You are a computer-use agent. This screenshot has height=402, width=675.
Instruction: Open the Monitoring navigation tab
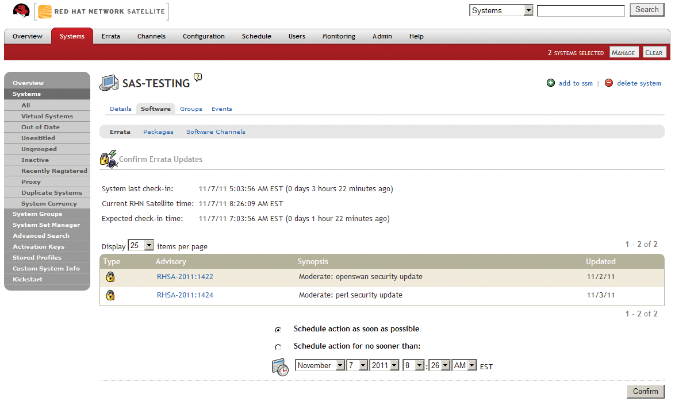(339, 36)
